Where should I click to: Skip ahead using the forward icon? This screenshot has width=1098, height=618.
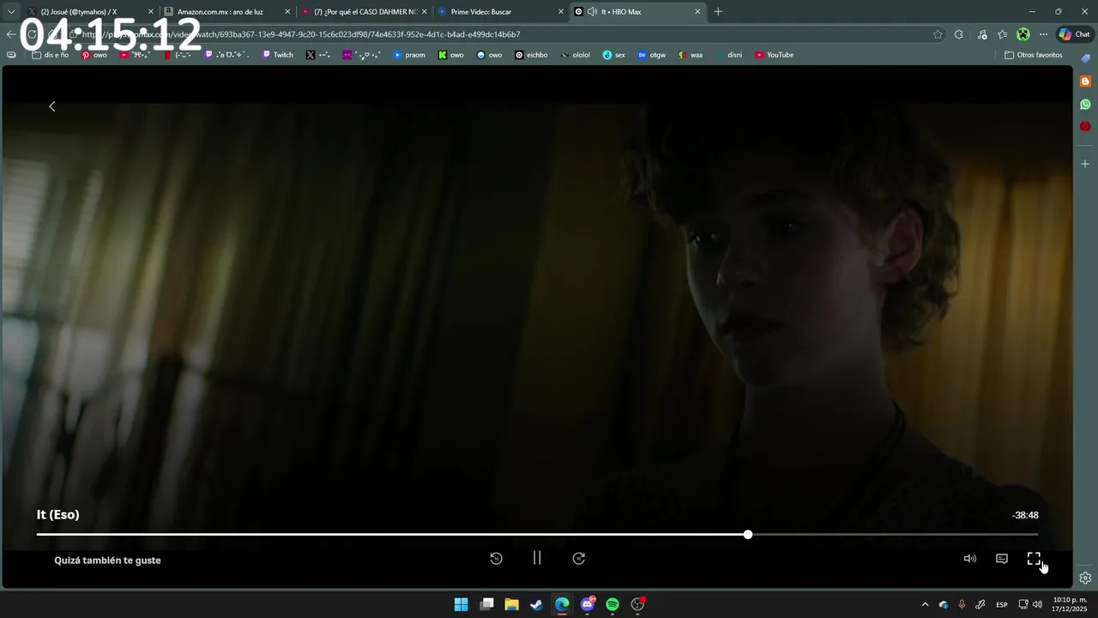(579, 558)
